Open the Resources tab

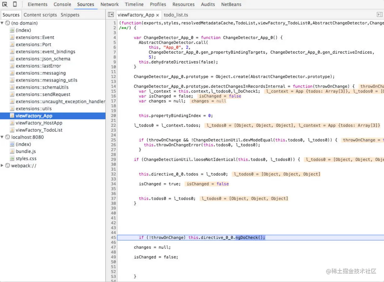184,4
